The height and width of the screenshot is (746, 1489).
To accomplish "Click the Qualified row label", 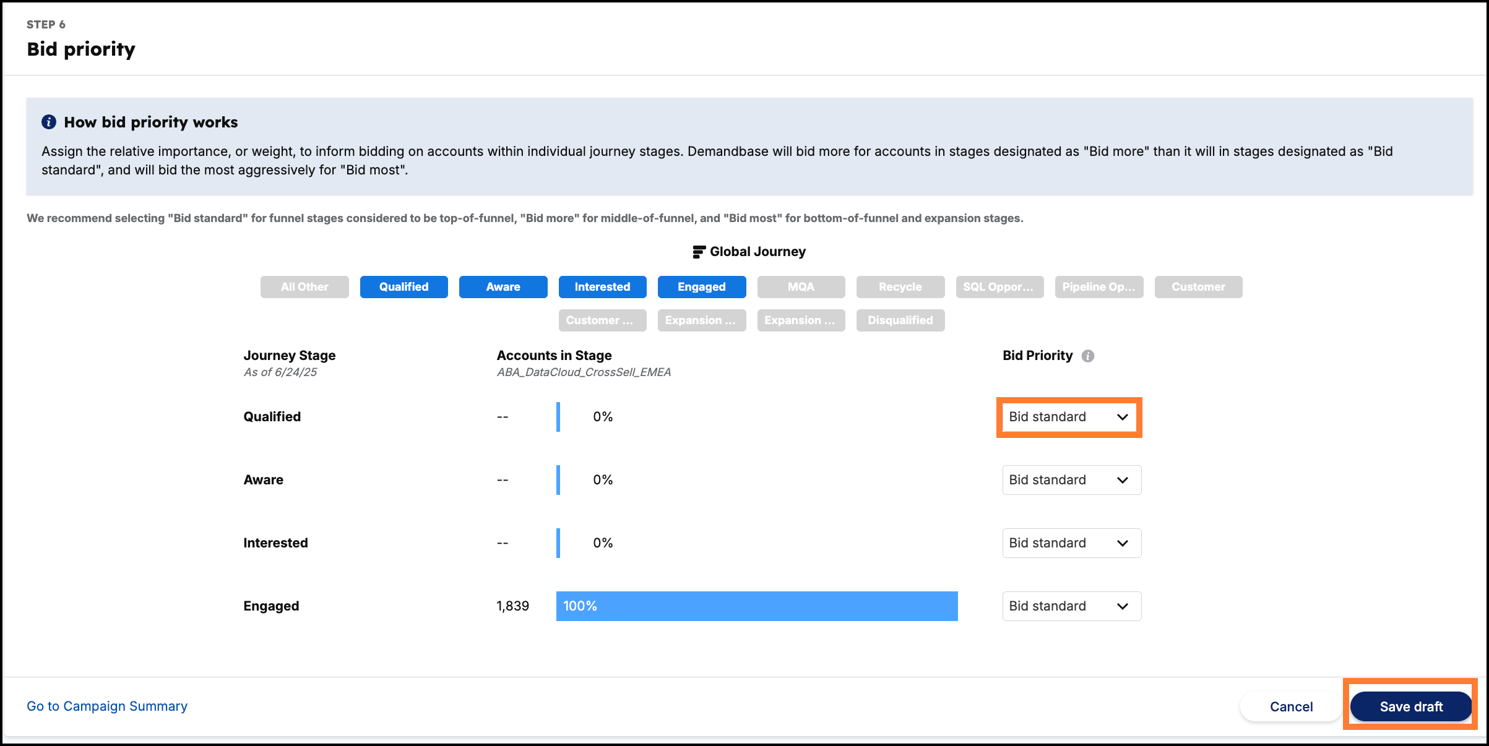I will pyautogui.click(x=272, y=417).
